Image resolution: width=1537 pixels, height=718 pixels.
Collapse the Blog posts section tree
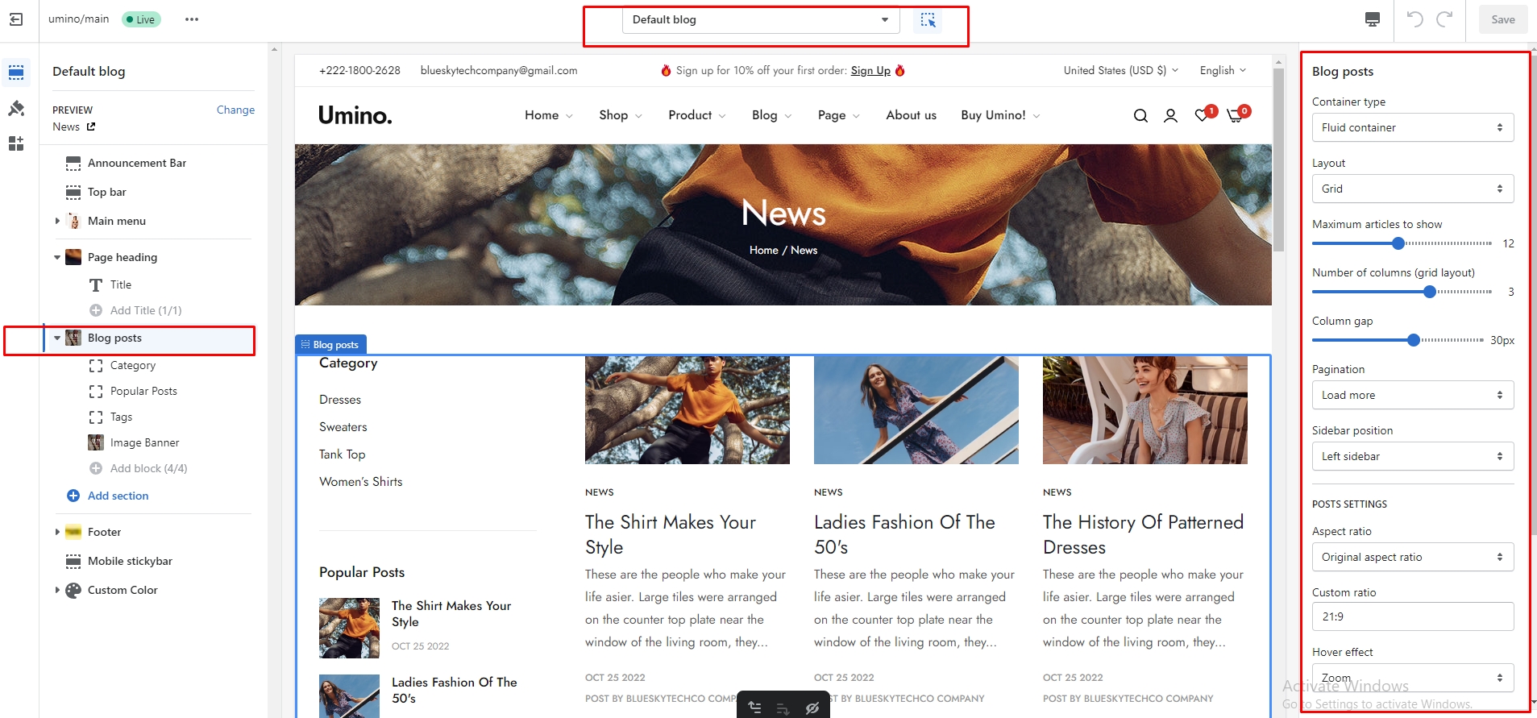(x=57, y=338)
